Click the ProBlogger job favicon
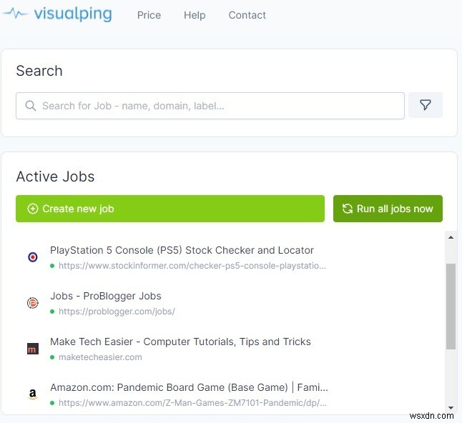 [x=33, y=303]
